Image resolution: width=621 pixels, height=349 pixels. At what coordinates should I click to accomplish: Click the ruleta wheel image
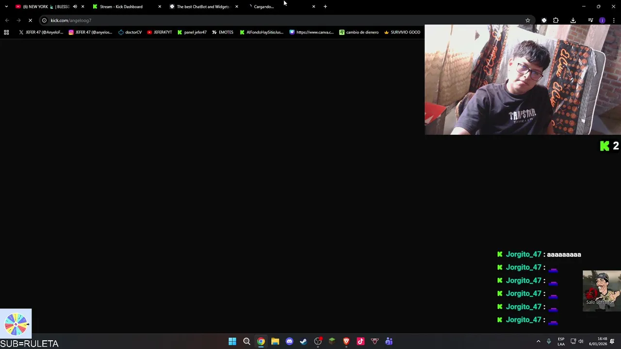coord(16,324)
